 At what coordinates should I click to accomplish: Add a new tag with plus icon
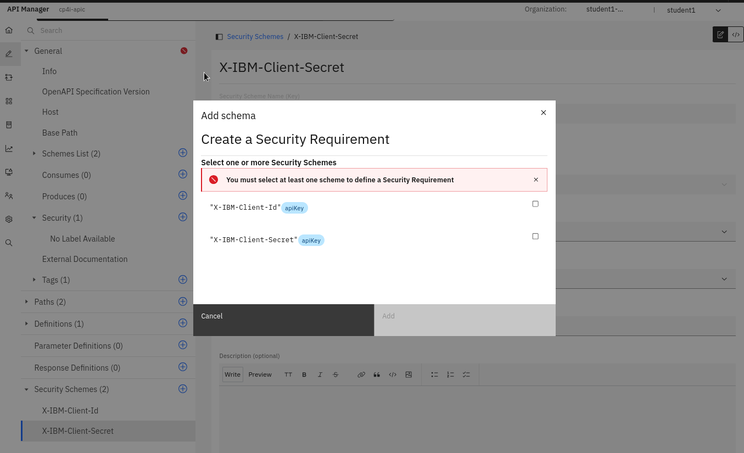coord(183,279)
